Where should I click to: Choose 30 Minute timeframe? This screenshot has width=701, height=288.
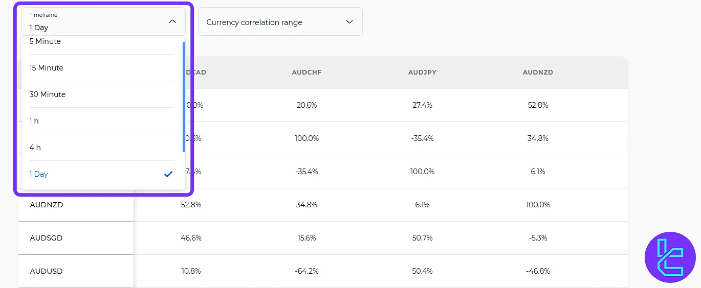[x=102, y=94]
